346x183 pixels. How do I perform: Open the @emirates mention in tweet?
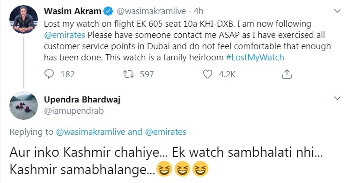(x=65, y=35)
